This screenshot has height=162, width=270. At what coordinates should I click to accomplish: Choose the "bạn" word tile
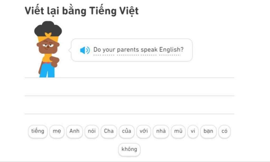point(208,131)
